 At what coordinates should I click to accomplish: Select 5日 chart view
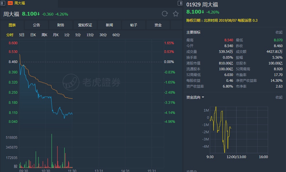[x=22, y=35]
